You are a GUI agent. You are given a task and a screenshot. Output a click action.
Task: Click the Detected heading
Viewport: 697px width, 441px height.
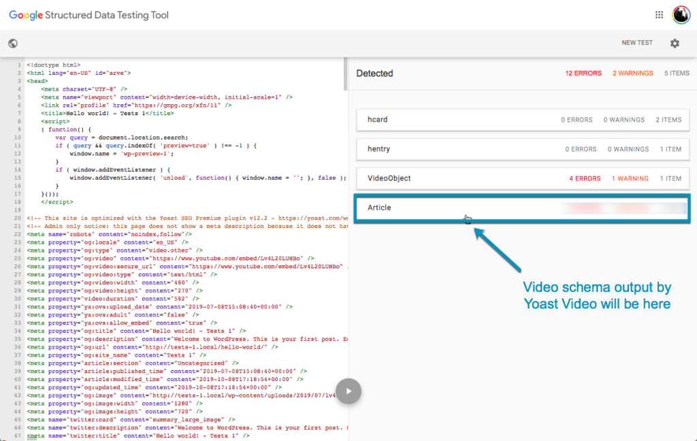pos(375,73)
